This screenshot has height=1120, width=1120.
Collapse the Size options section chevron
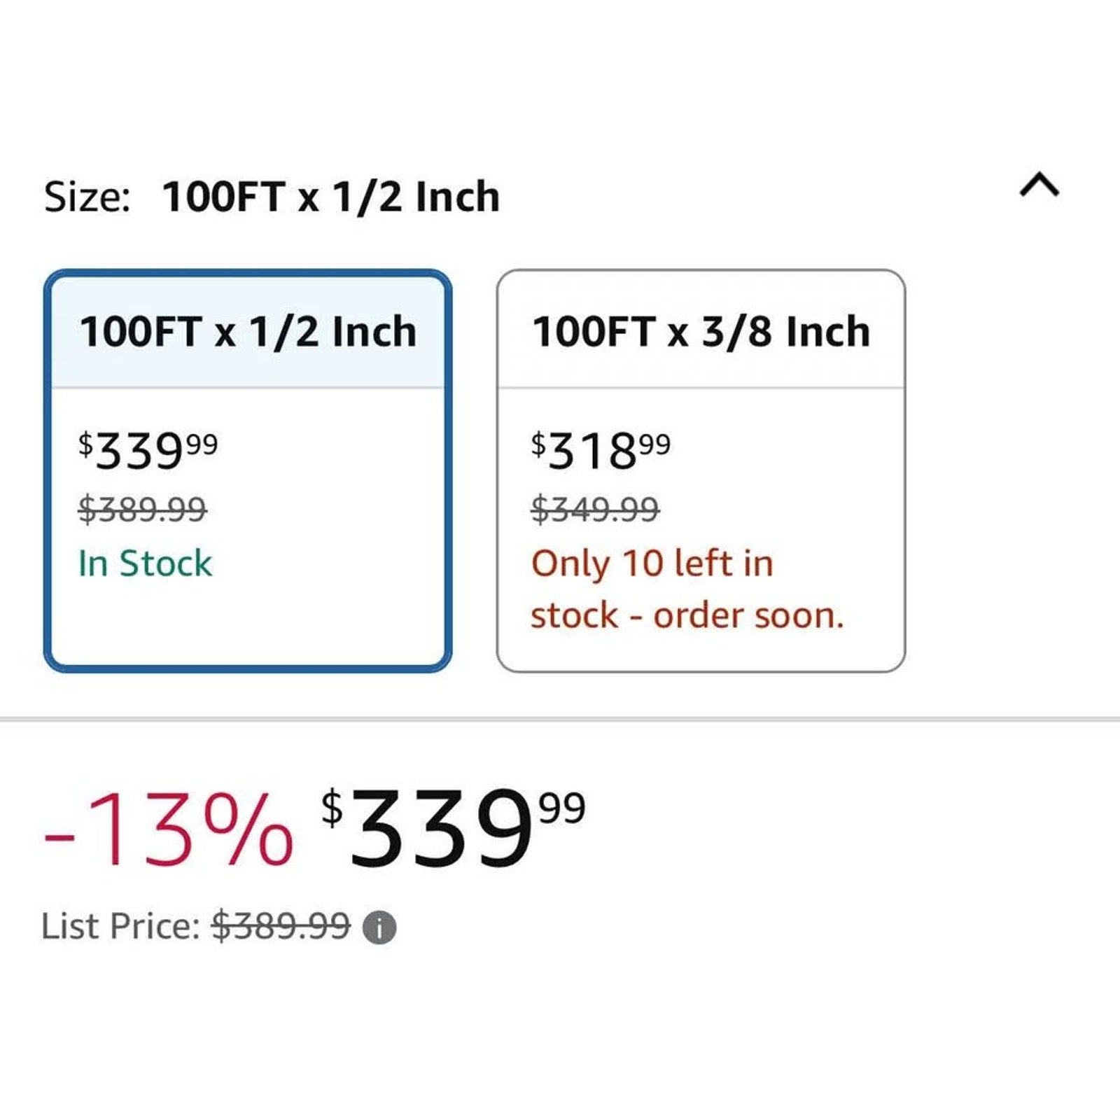(1039, 185)
